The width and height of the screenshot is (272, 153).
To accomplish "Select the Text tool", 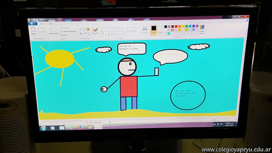I will click(88, 29).
